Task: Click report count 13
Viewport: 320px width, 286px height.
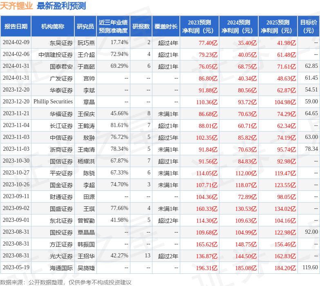Action: [148, 255]
